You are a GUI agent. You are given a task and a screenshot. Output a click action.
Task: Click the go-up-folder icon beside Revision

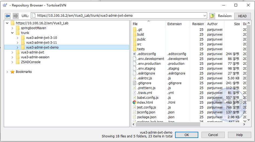click(x=212, y=16)
